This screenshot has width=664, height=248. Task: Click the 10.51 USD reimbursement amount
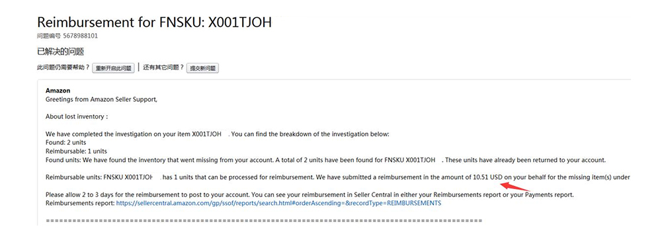(487, 177)
